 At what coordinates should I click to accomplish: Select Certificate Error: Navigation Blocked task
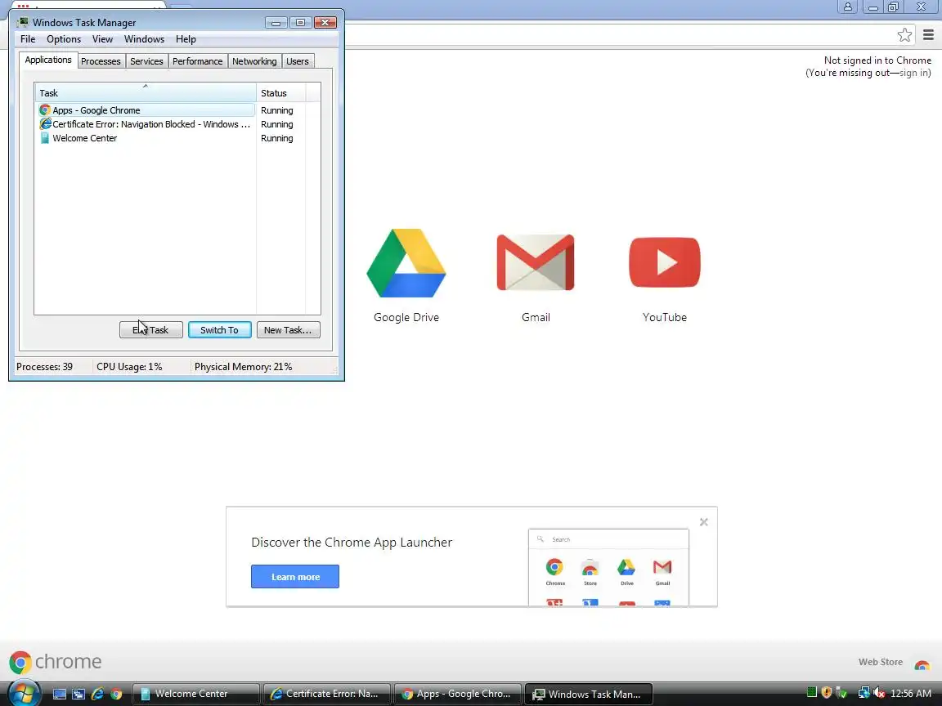tap(146, 124)
